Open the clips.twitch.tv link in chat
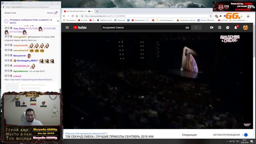This screenshot has width=256, height=144. click(x=28, y=80)
